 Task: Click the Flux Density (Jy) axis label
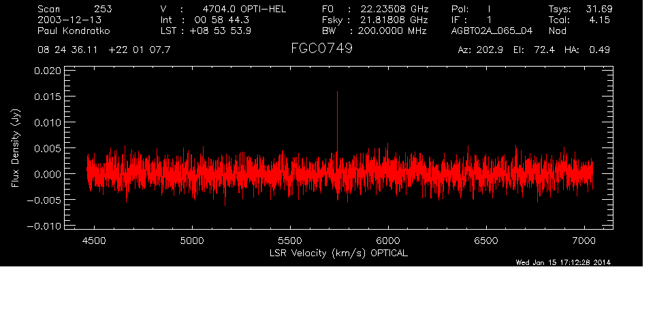point(14,148)
